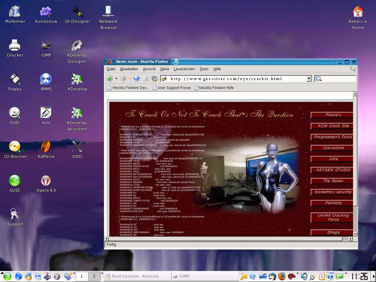The height and width of the screenshot is (282, 376).
Task: Open the SUSE start menu in the panel
Action: click(x=7, y=276)
